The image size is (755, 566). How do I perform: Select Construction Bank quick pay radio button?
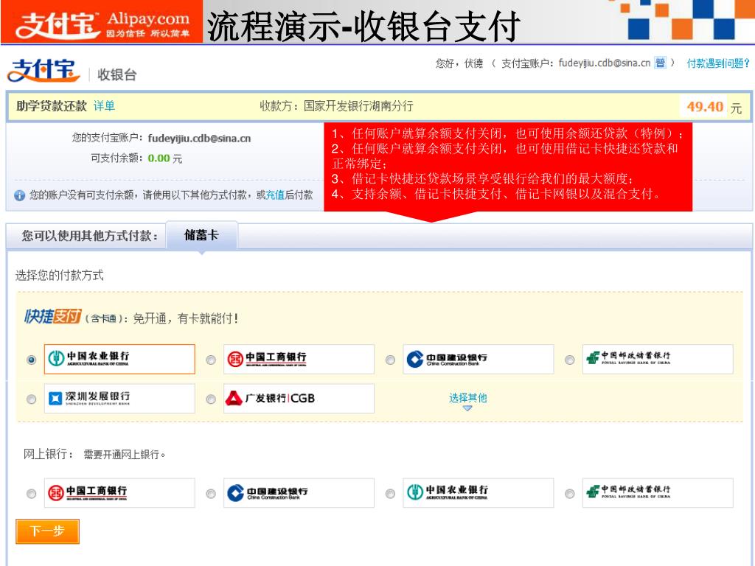pos(391,360)
